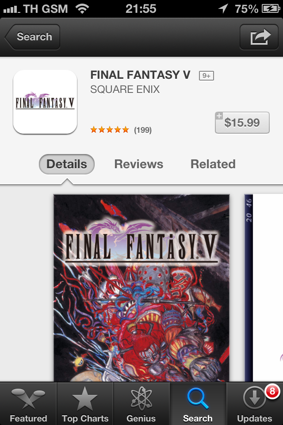Open Updates download icon
This screenshot has height=425, width=283.
coord(254,398)
